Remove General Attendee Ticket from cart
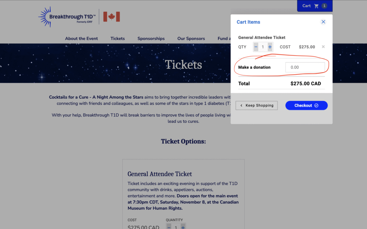 [323, 47]
